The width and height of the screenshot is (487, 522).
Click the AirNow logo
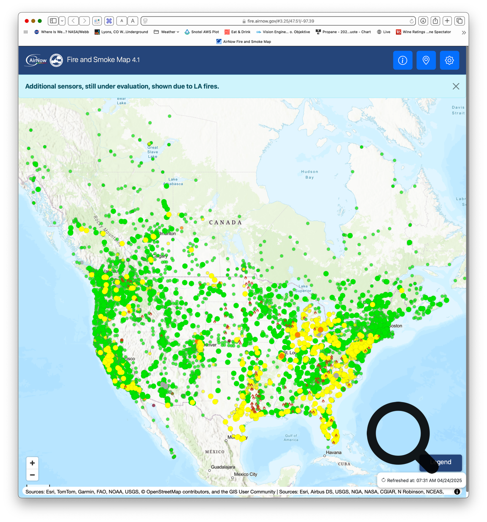coord(36,60)
